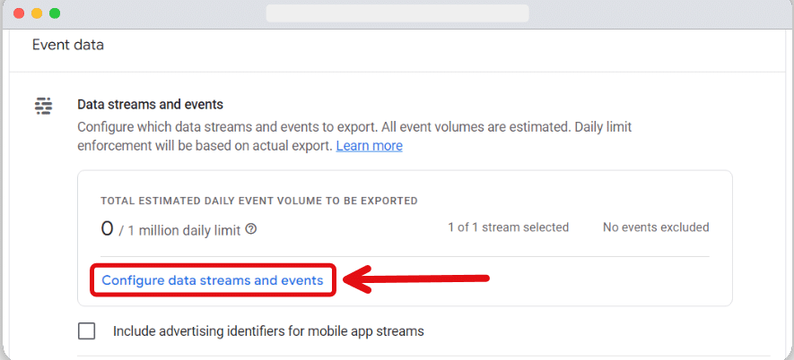This screenshot has height=360, width=794.
Task: Click '1 million daily limit' text
Action: (184, 230)
